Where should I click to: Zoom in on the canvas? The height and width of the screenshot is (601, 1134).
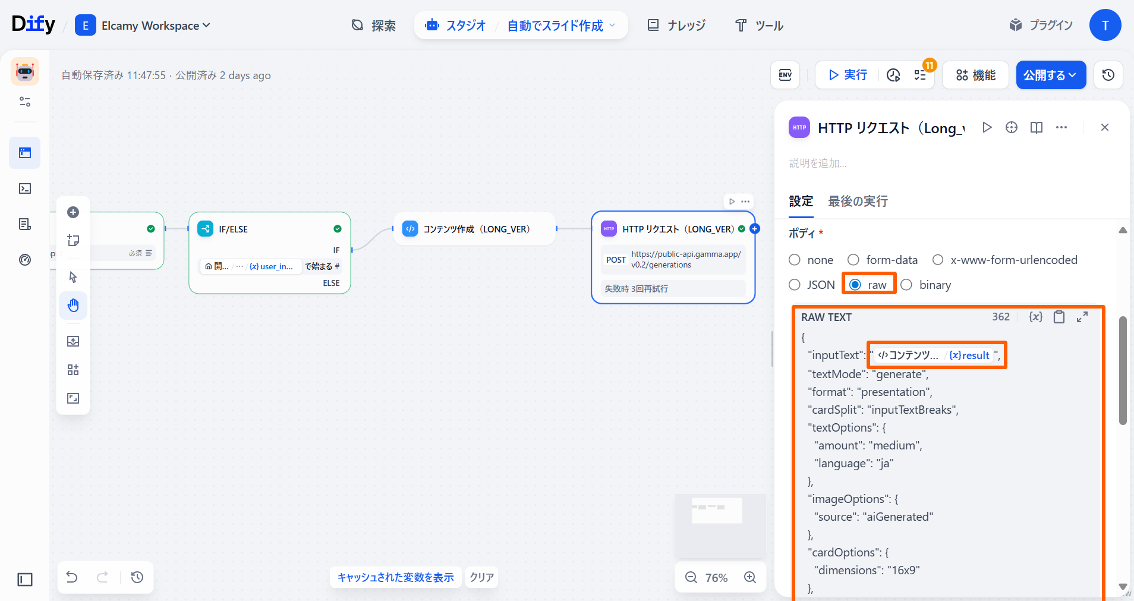coord(750,577)
